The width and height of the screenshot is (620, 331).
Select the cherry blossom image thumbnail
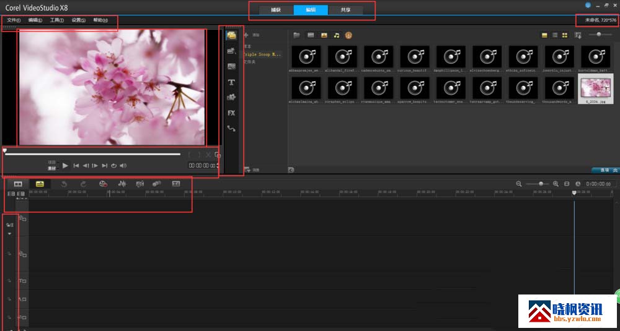[x=595, y=88]
